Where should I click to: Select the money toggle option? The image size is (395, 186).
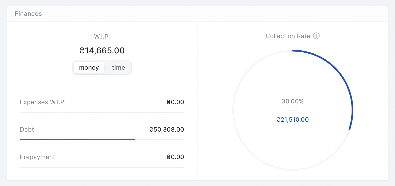tap(89, 68)
